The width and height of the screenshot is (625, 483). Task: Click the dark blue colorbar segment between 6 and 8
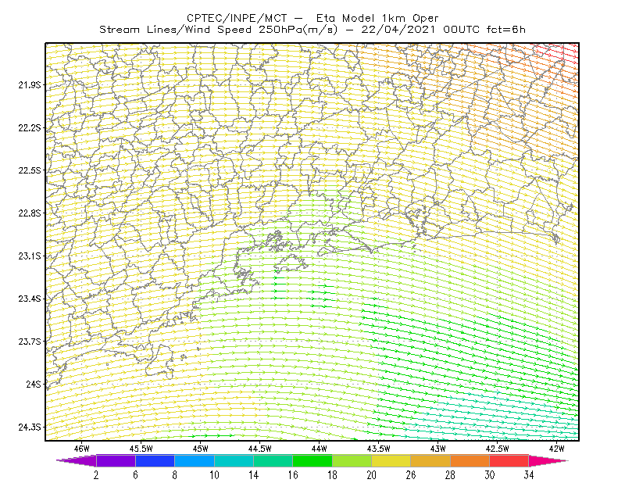pos(155,460)
